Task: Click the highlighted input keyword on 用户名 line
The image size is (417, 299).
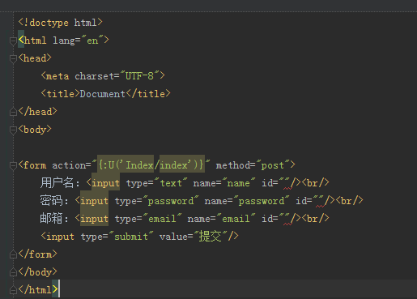Action: (105, 183)
